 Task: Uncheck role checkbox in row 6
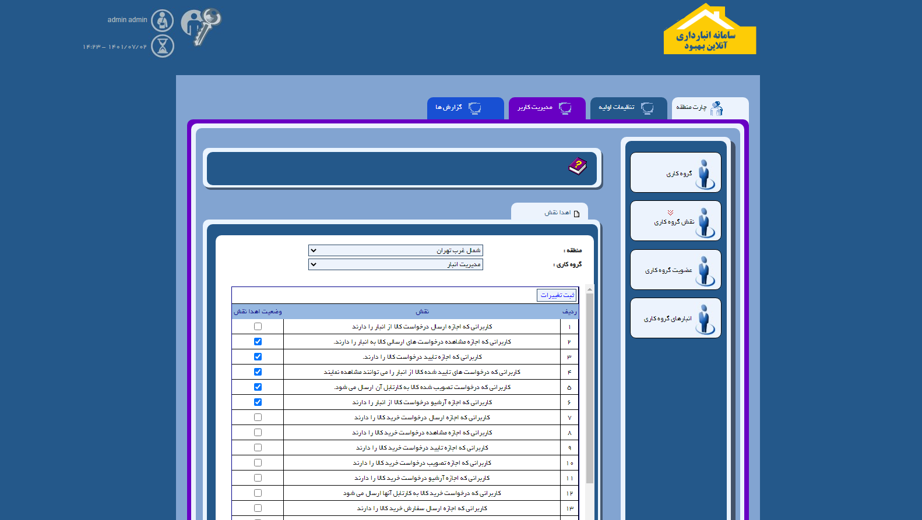click(258, 402)
